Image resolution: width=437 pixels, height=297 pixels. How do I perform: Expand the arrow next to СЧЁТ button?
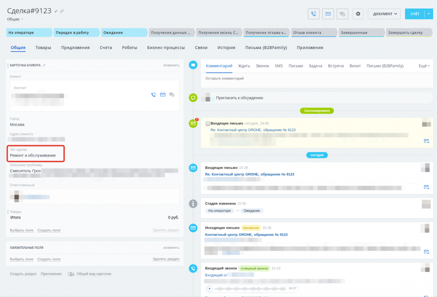click(428, 14)
